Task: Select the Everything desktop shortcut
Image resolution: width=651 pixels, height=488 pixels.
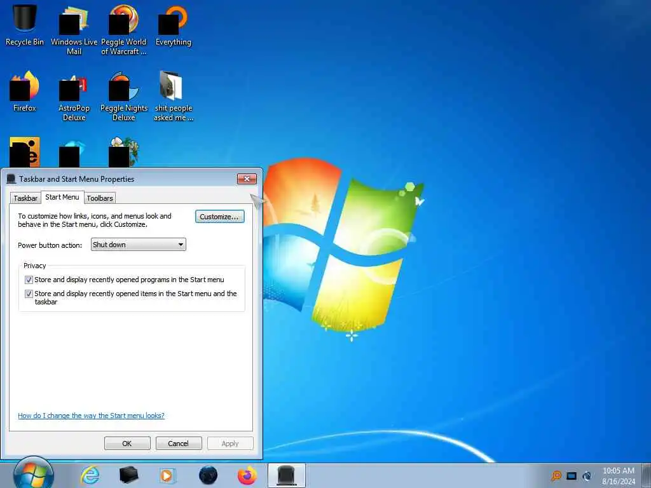Action: [173, 25]
